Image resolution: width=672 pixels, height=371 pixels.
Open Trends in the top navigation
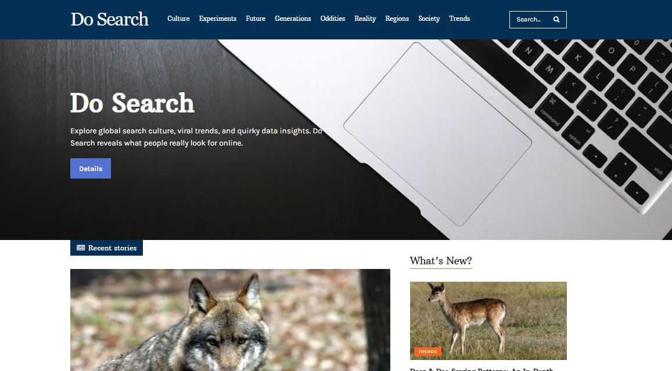pyautogui.click(x=459, y=19)
